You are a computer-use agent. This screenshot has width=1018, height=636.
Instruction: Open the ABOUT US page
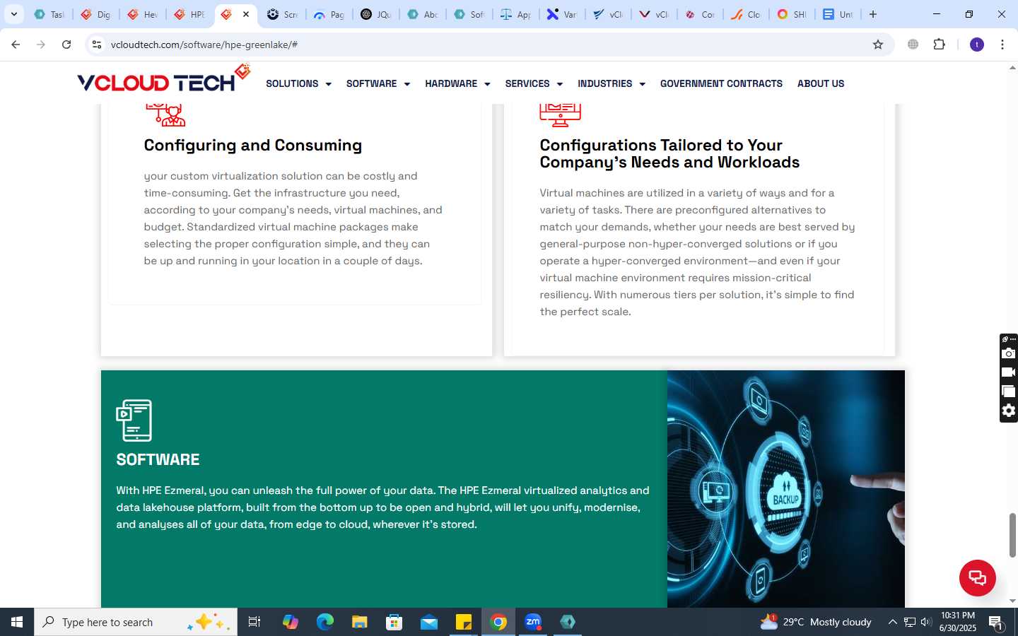coord(821,83)
